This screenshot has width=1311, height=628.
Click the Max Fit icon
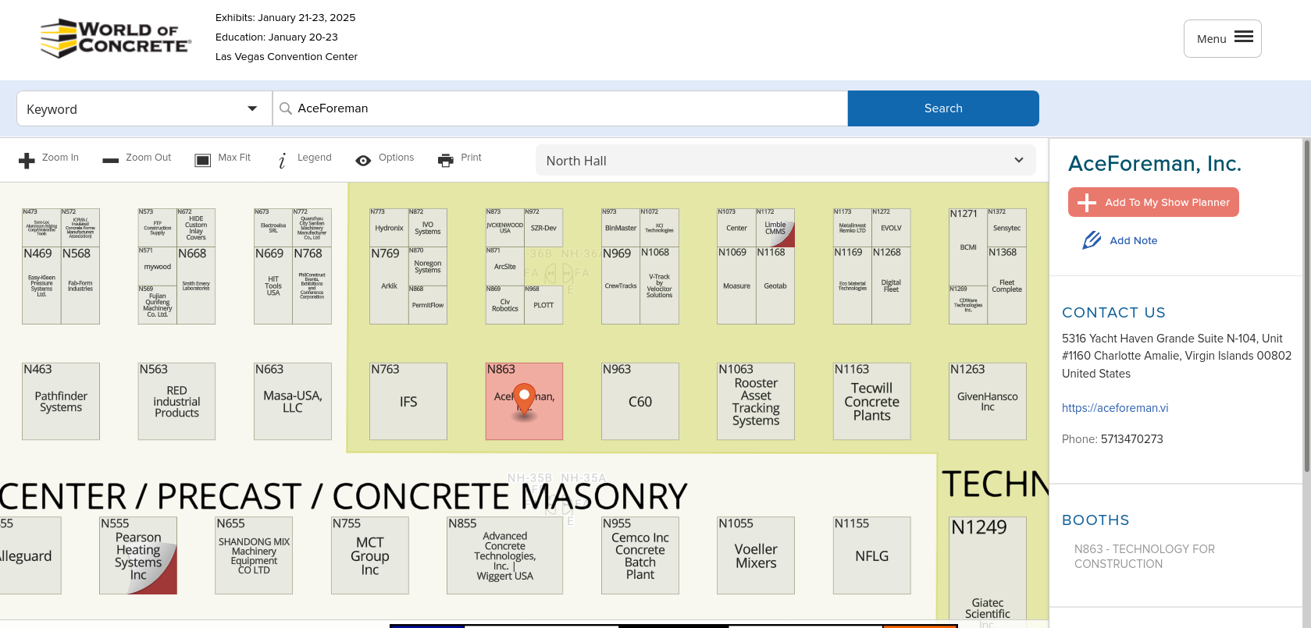tap(203, 160)
